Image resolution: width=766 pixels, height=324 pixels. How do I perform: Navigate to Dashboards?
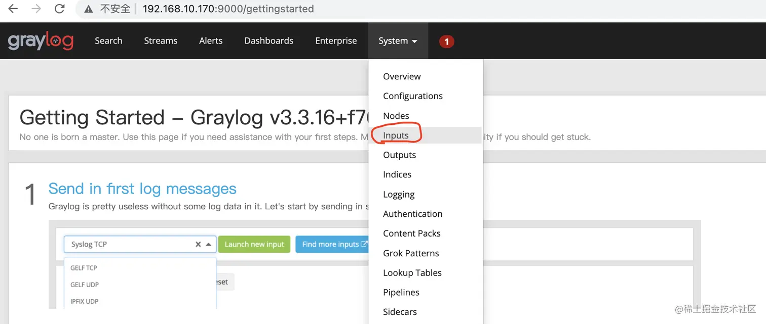tap(269, 41)
